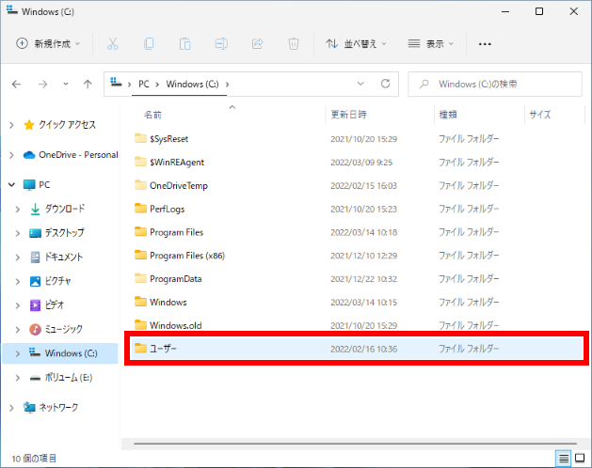Select the ProgramData folder row
This screenshot has width=592, height=468.
(x=355, y=279)
